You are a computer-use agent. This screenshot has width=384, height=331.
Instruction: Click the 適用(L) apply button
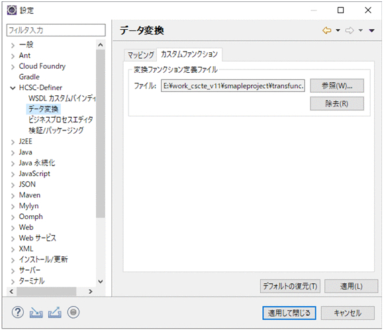click(x=351, y=286)
